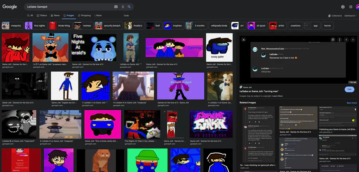Switch to the News tab
This screenshot has width=359, height=172.
tap(55, 16)
